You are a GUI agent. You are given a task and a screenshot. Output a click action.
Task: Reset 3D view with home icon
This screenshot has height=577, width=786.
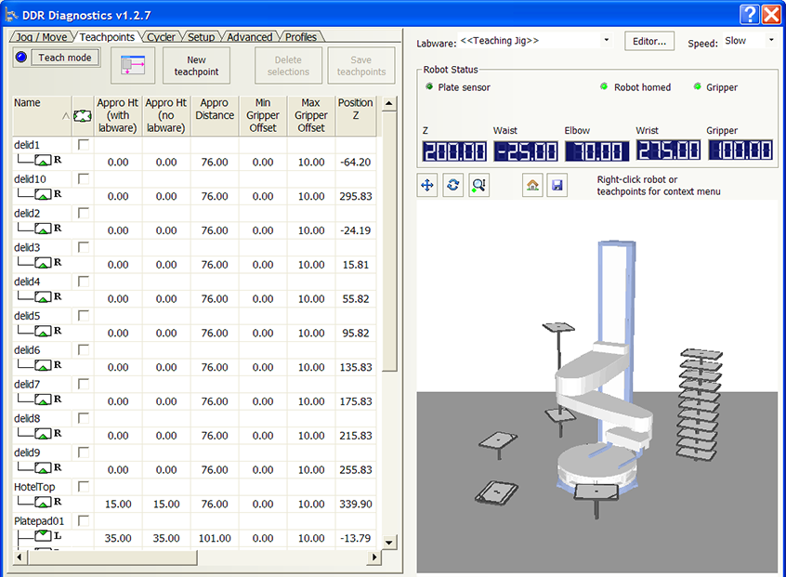pyautogui.click(x=532, y=185)
